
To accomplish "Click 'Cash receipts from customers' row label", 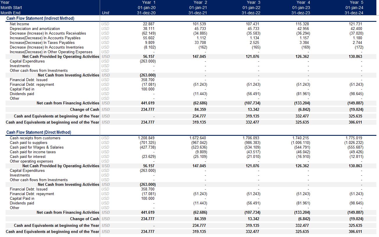I will [x=35, y=138].
